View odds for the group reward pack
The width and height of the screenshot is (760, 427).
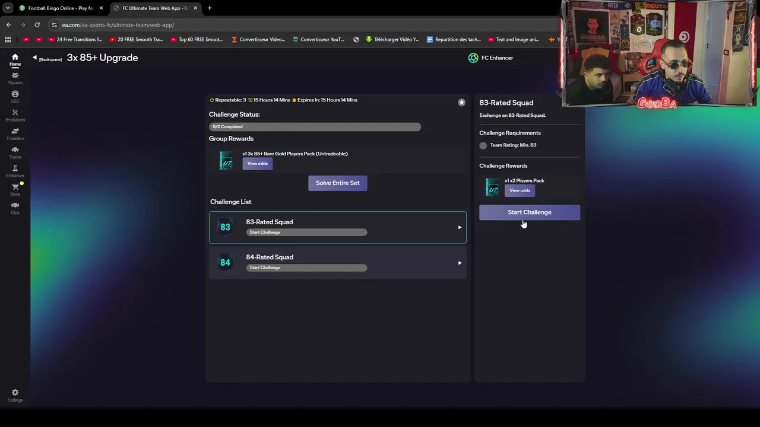click(x=258, y=164)
